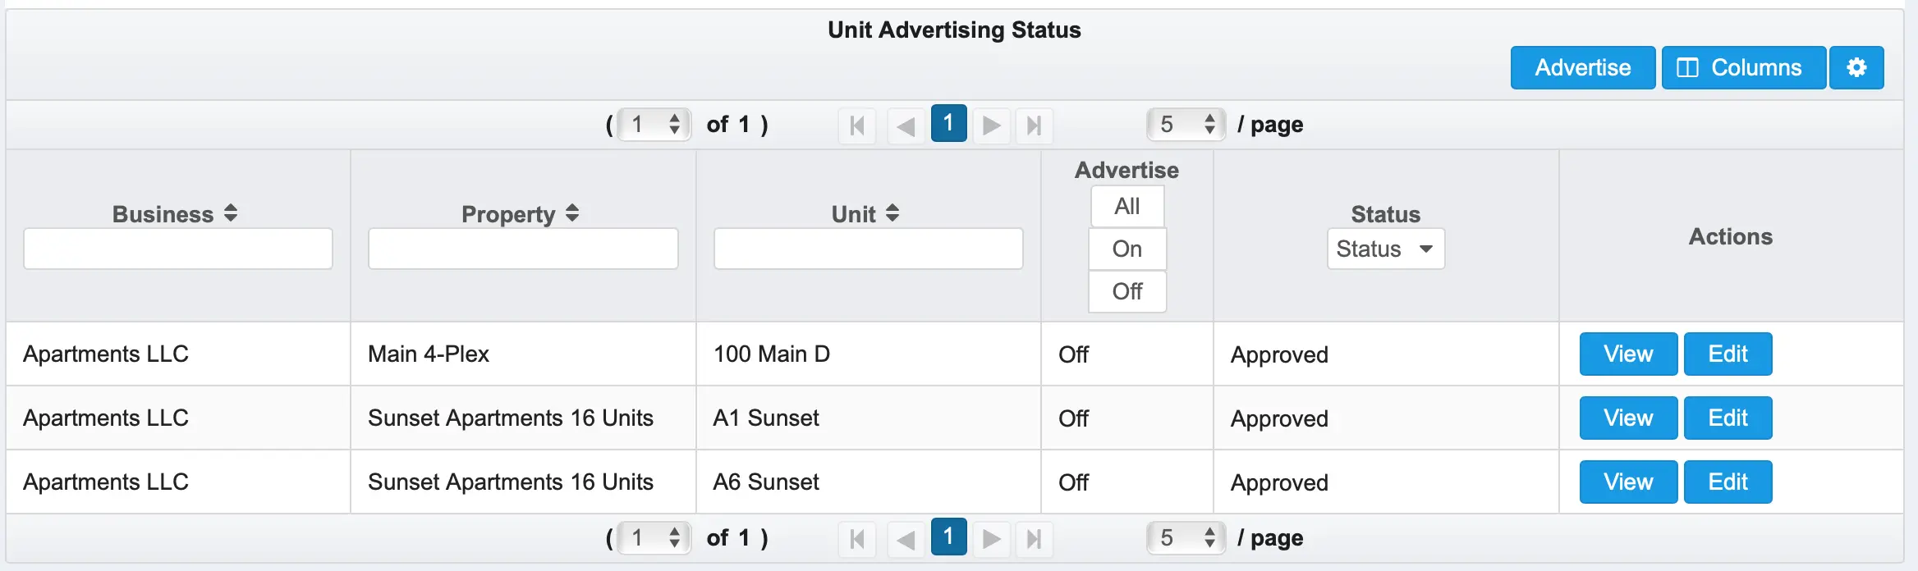
Task: View the 100 Main D unit
Action: pyautogui.click(x=1627, y=354)
